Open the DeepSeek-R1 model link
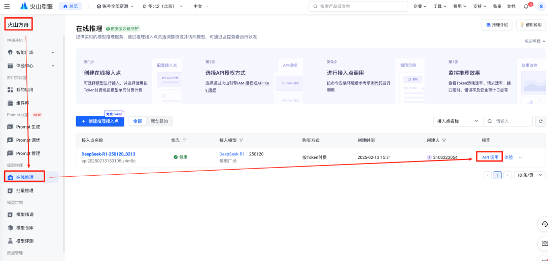 (x=232, y=154)
